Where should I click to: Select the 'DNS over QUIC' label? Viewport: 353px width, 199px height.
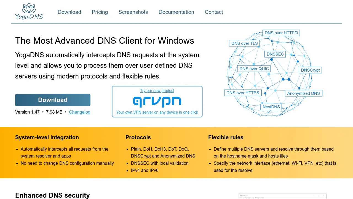point(254,69)
